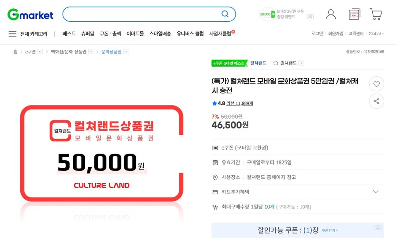Click 컬쳐랜드 홈페이지 참고 usage text
397x245 pixels.
[x=271, y=177]
